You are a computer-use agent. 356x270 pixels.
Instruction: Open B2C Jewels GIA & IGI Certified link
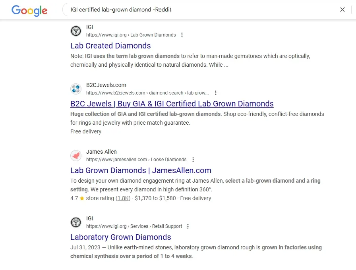pyautogui.click(x=172, y=104)
